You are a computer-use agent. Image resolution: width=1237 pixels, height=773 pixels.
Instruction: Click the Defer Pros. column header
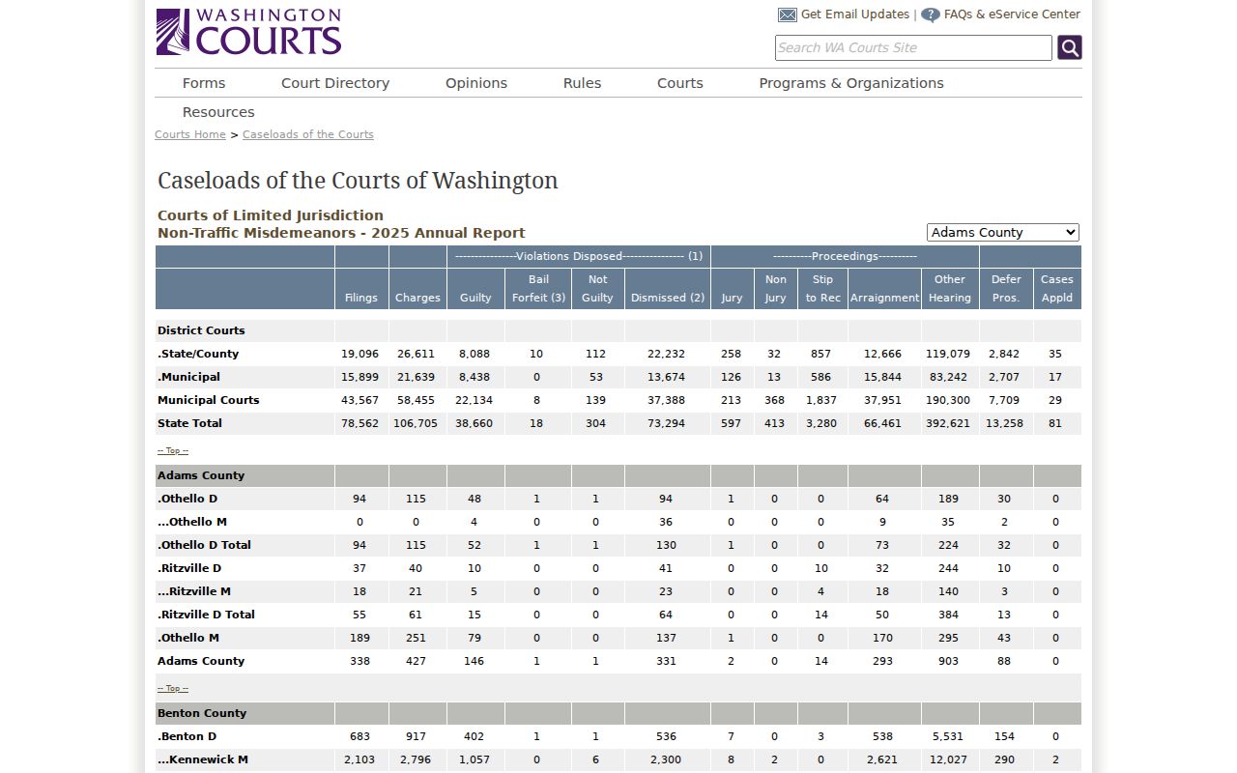(1006, 289)
